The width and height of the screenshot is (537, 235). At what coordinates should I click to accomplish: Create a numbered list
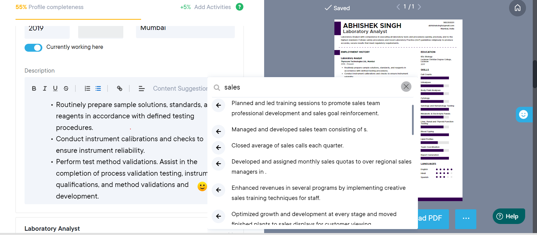(x=87, y=88)
